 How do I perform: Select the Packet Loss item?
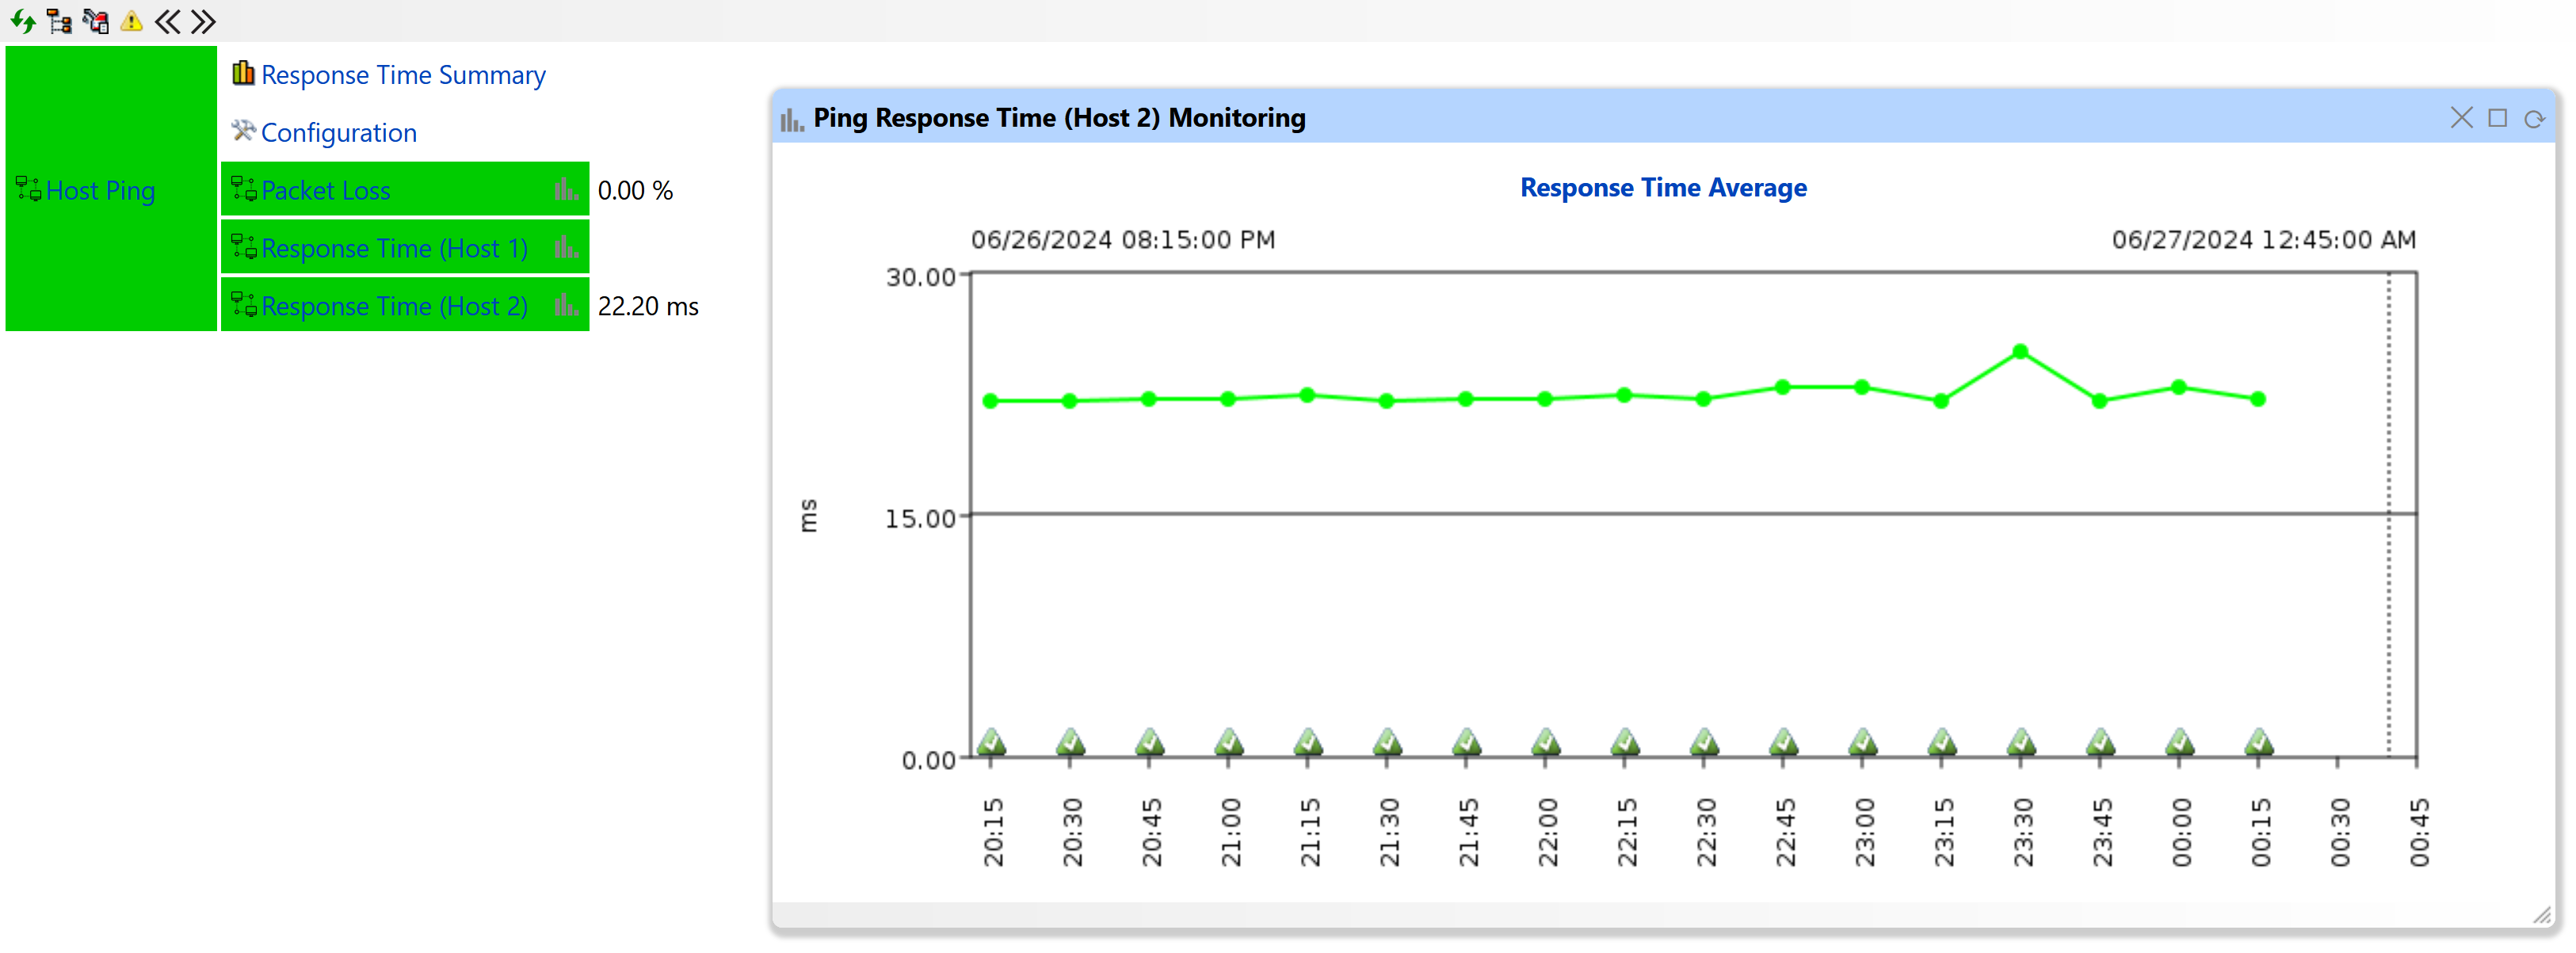point(325,190)
